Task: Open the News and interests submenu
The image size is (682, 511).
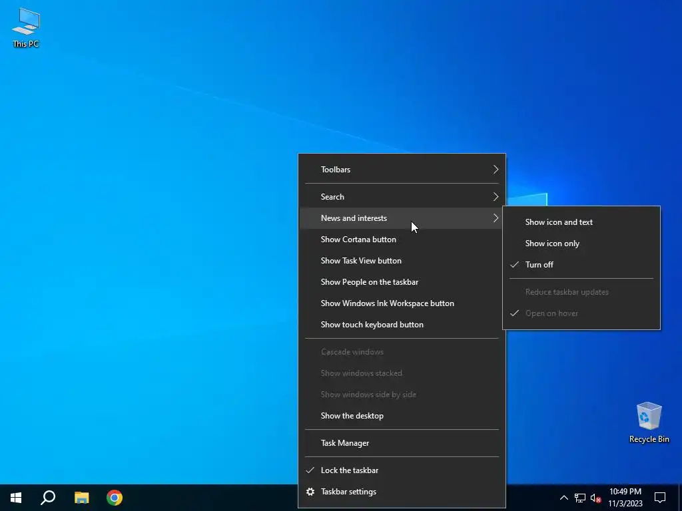Action: coord(402,218)
